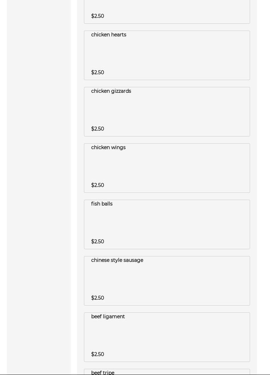Select the $2.50 price under chicken gizzards
The width and height of the screenshot is (270, 375).
98,129
